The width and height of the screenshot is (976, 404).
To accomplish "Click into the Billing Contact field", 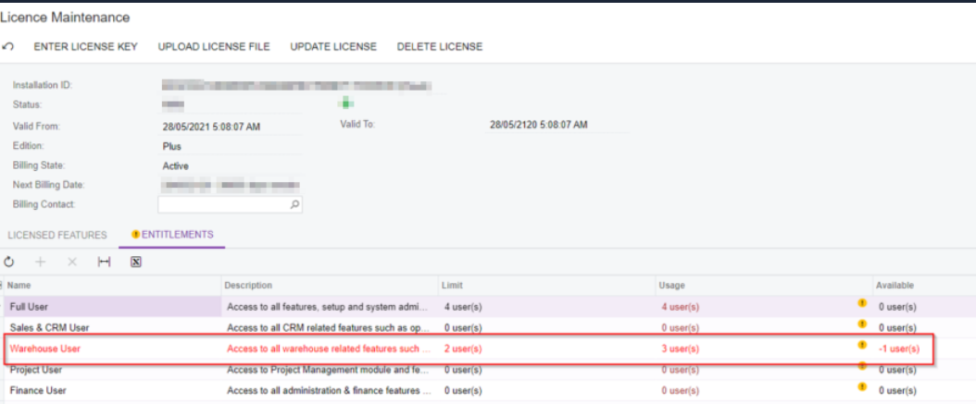I will 222,204.
